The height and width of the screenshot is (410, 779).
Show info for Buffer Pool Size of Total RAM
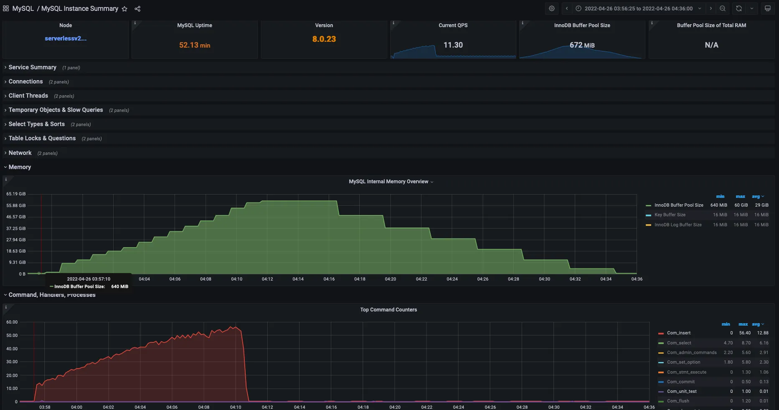tap(652, 23)
